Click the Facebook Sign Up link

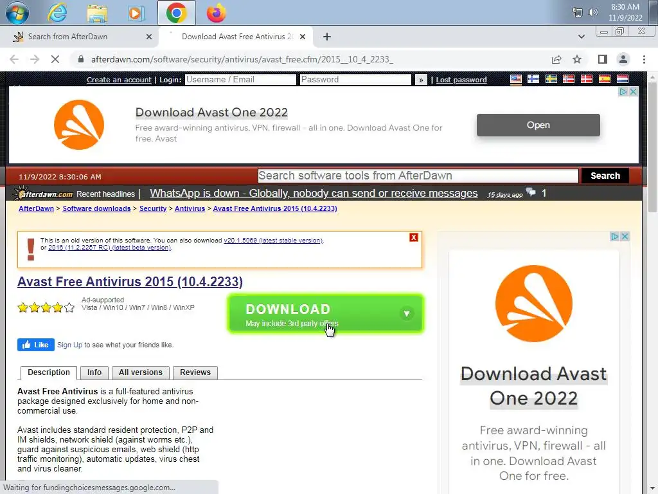pos(69,345)
